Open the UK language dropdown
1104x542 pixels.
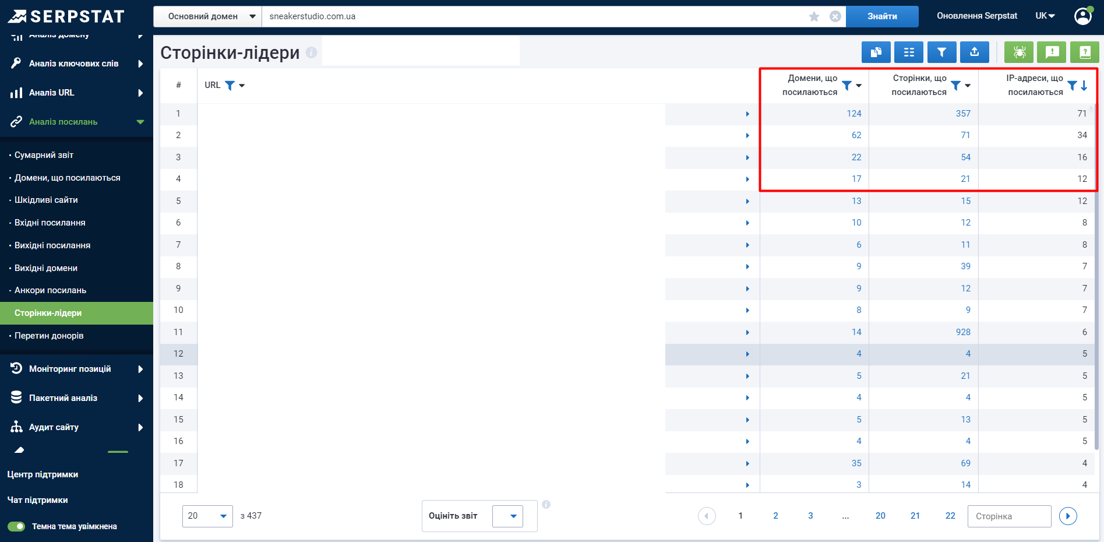point(1045,16)
